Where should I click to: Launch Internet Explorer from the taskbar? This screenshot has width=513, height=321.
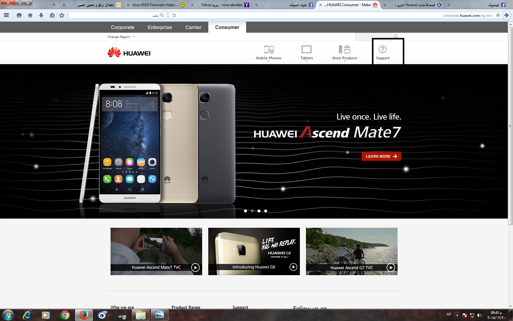tap(27, 315)
